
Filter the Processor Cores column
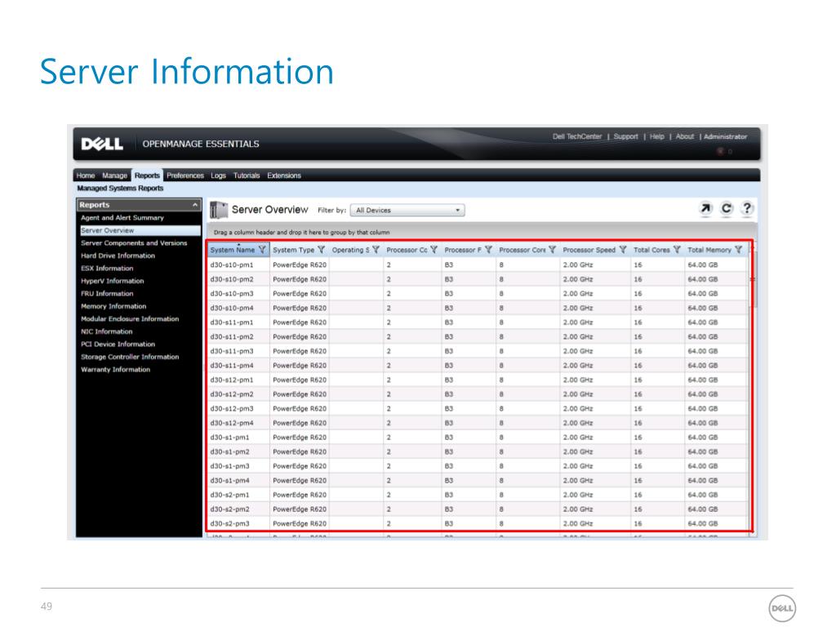click(553, 250)
